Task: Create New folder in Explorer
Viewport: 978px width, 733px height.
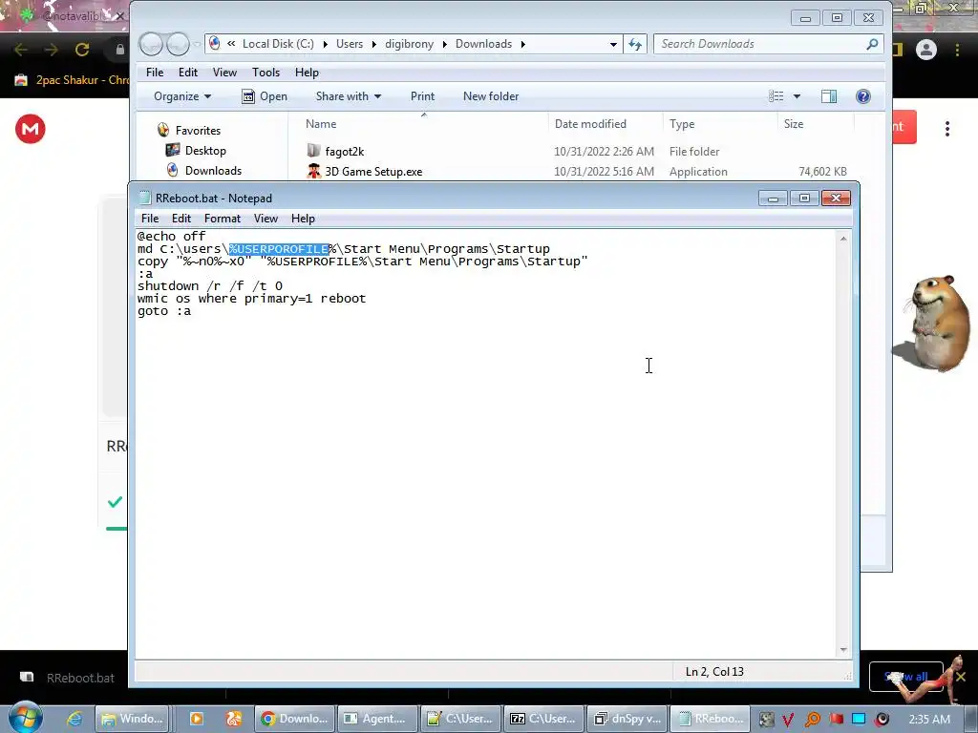Action: (x=491, y=96)
